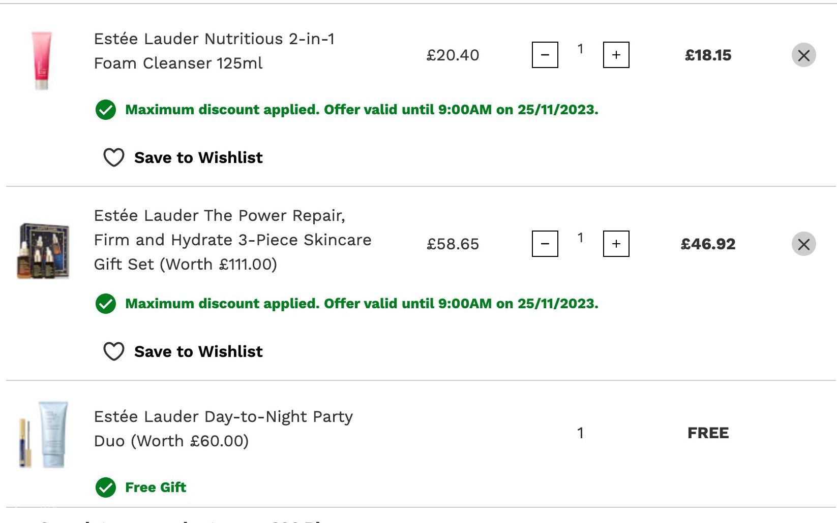Click the Day-to-Night Party Duo thumbnail
The height and width of the screenshot is (523, 837).
(44, 434)
